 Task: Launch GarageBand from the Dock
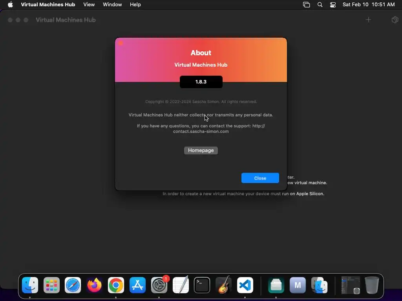pyautogui.click(x=223, y=285)
